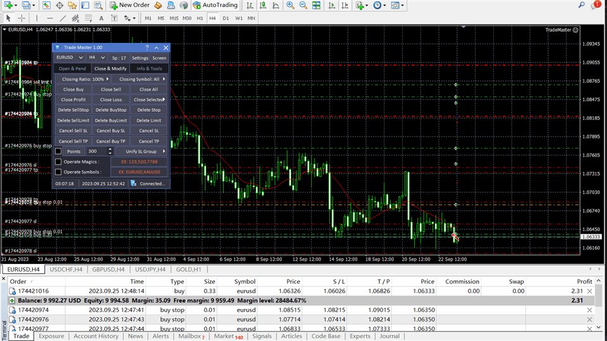Open the MetaEditor book icon
Screen dimensions: 607x341
158,5
